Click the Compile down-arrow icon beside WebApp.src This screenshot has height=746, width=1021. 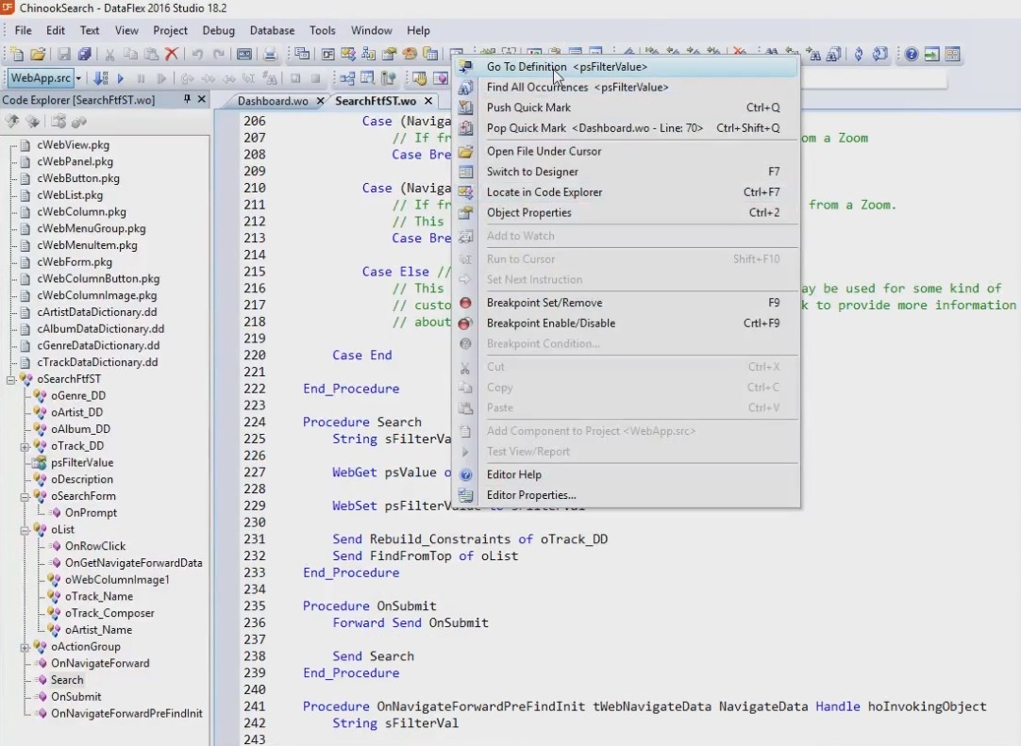[101, 78]
